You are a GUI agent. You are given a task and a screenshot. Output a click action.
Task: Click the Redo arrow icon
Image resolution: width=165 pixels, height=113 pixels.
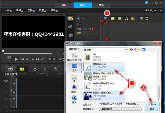pos(45,69)
